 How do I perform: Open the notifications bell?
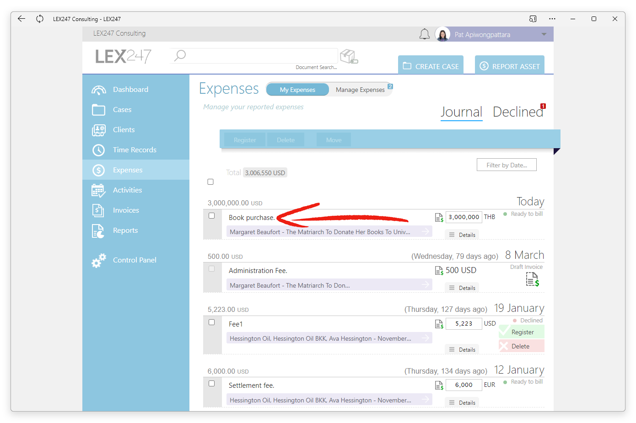coord(425,34)
